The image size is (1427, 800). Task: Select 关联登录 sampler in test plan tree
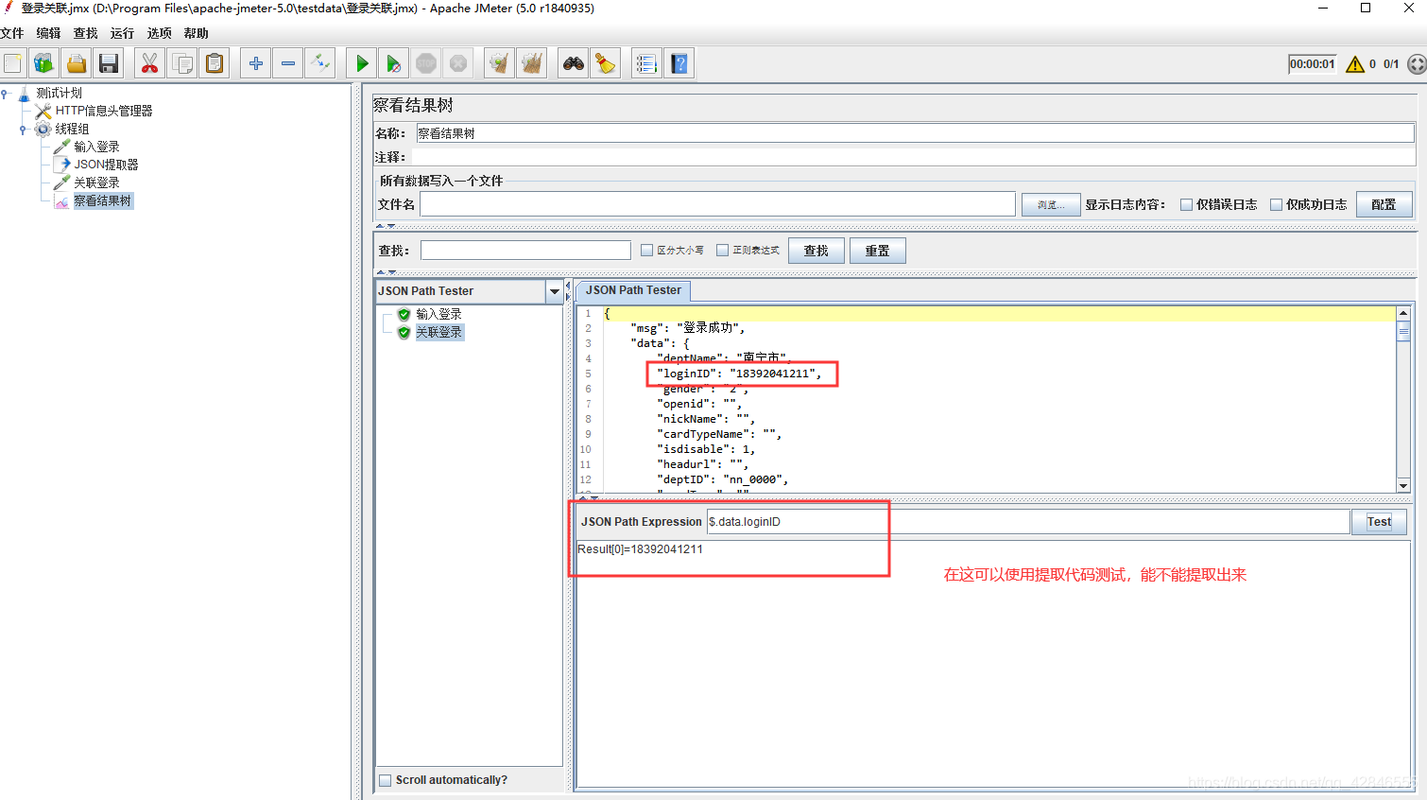pyautogui.click(x=96, y=183)
